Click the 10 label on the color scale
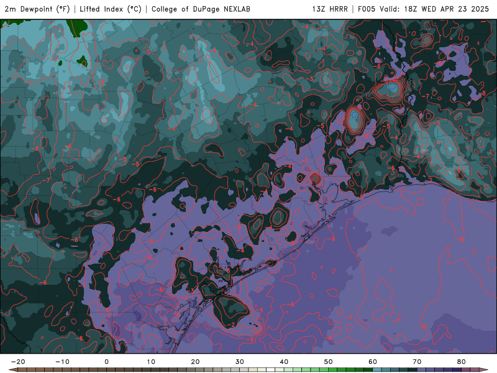 (151, 362)
